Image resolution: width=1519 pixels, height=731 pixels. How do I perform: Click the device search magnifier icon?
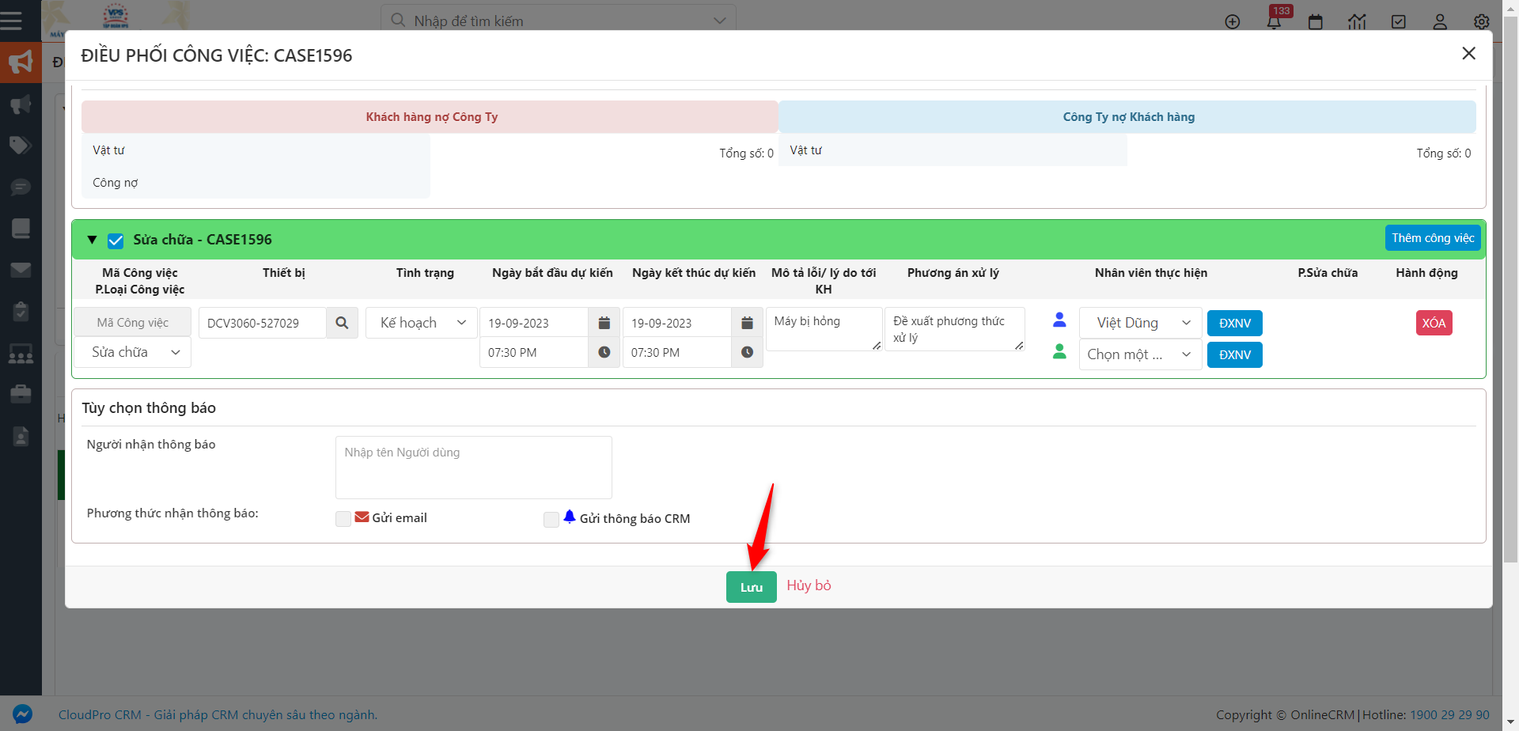[342, 323]
